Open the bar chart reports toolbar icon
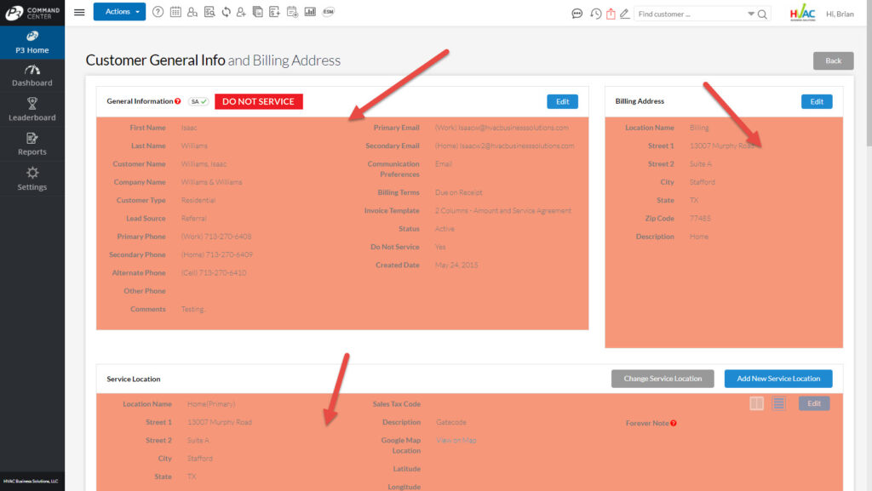 pos(310,12)
